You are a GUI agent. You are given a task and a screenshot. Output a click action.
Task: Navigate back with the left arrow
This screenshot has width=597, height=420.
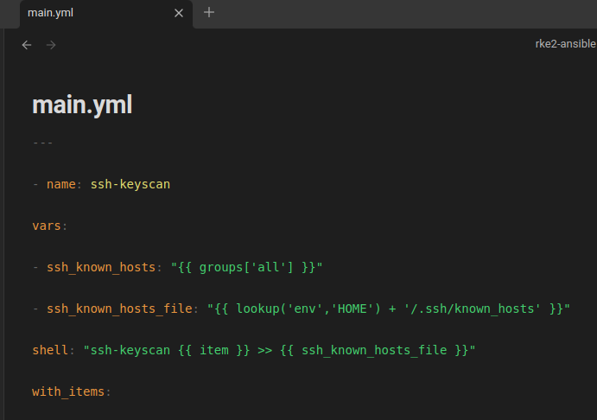coord(27,45)
